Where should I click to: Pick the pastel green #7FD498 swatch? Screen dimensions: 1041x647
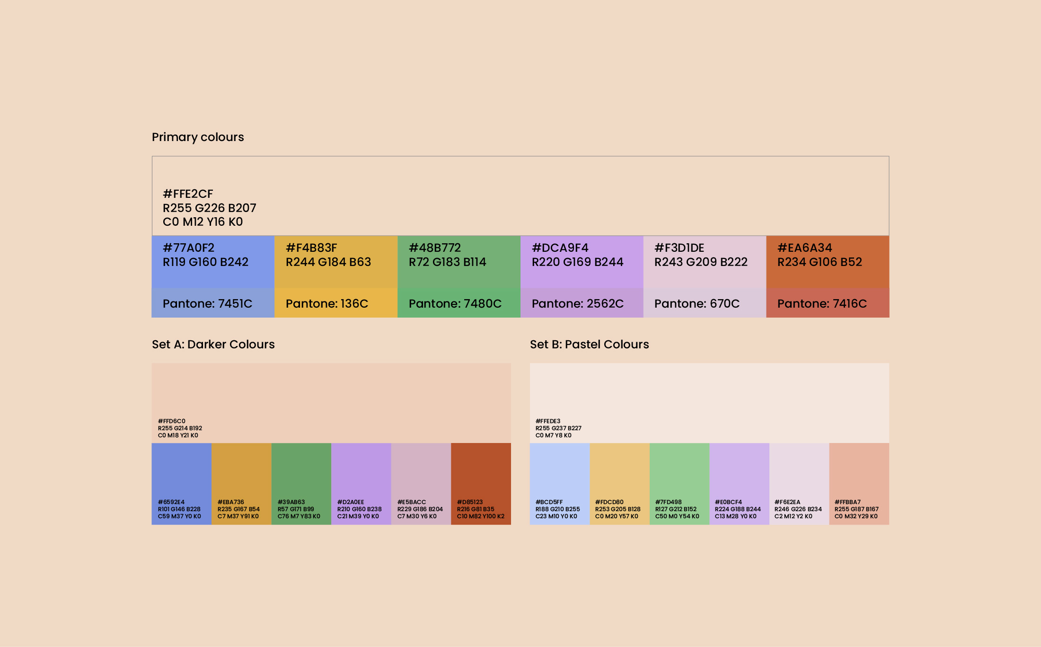(679, 473)
